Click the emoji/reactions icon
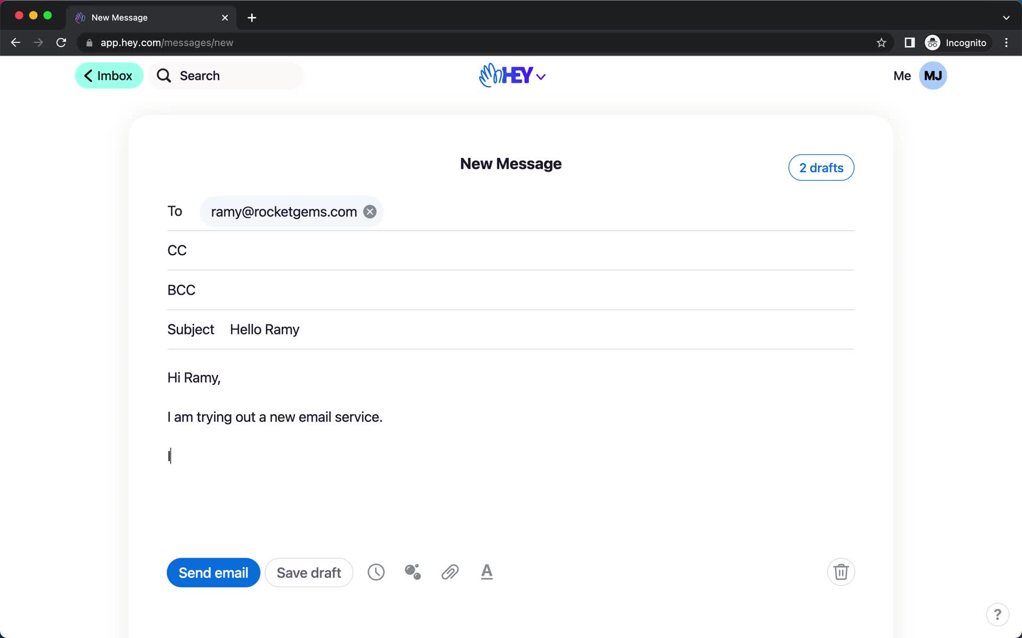Screen dimensions: 1022x638 (413, 572)
